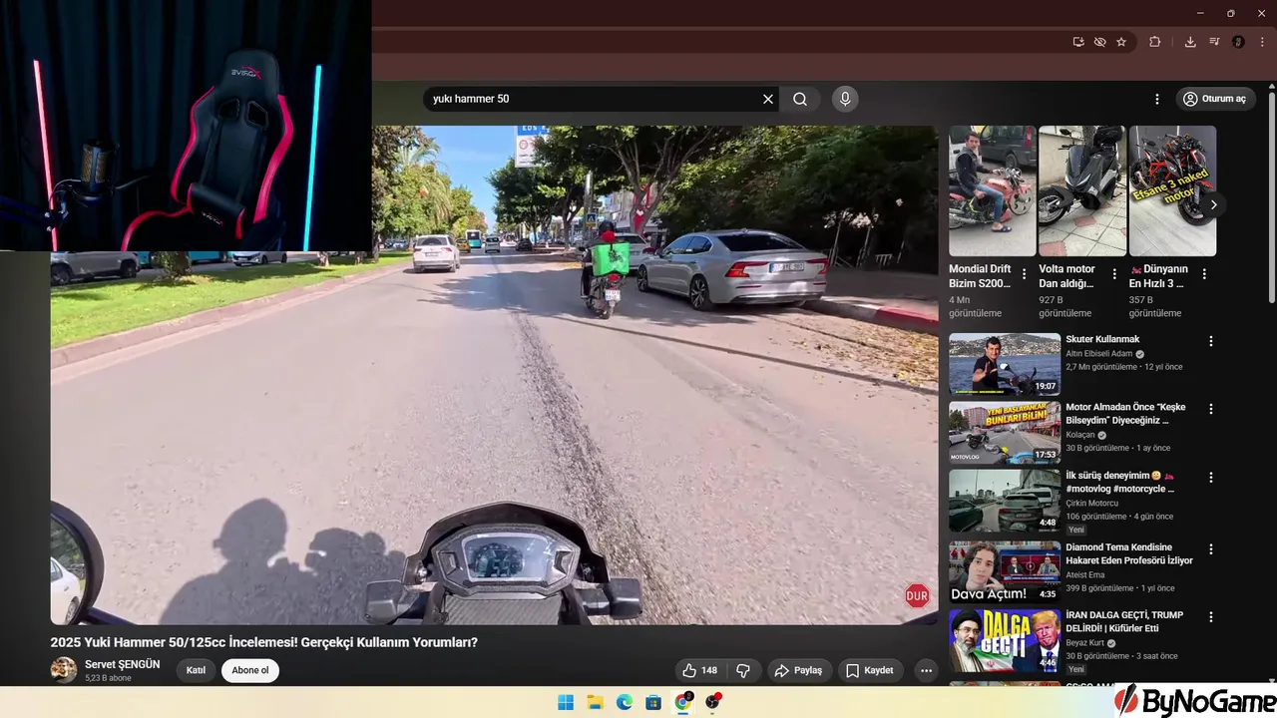
Task: Click the Beyaz Kurt channel name
Action: point(1085,643)
